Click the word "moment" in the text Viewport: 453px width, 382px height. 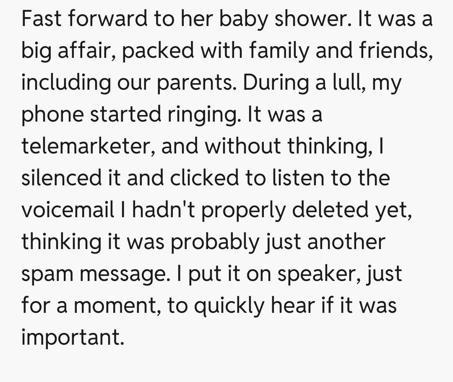(113, 306)
